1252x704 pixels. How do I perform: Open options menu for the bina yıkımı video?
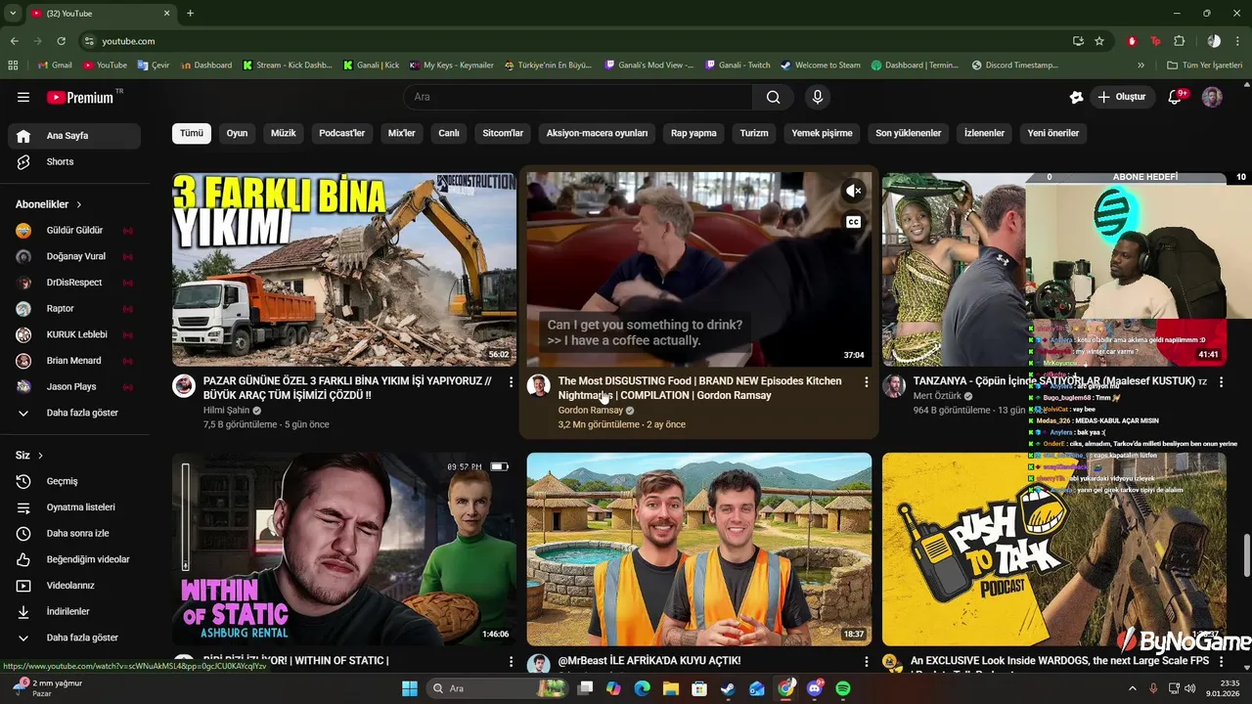[511, 382]
